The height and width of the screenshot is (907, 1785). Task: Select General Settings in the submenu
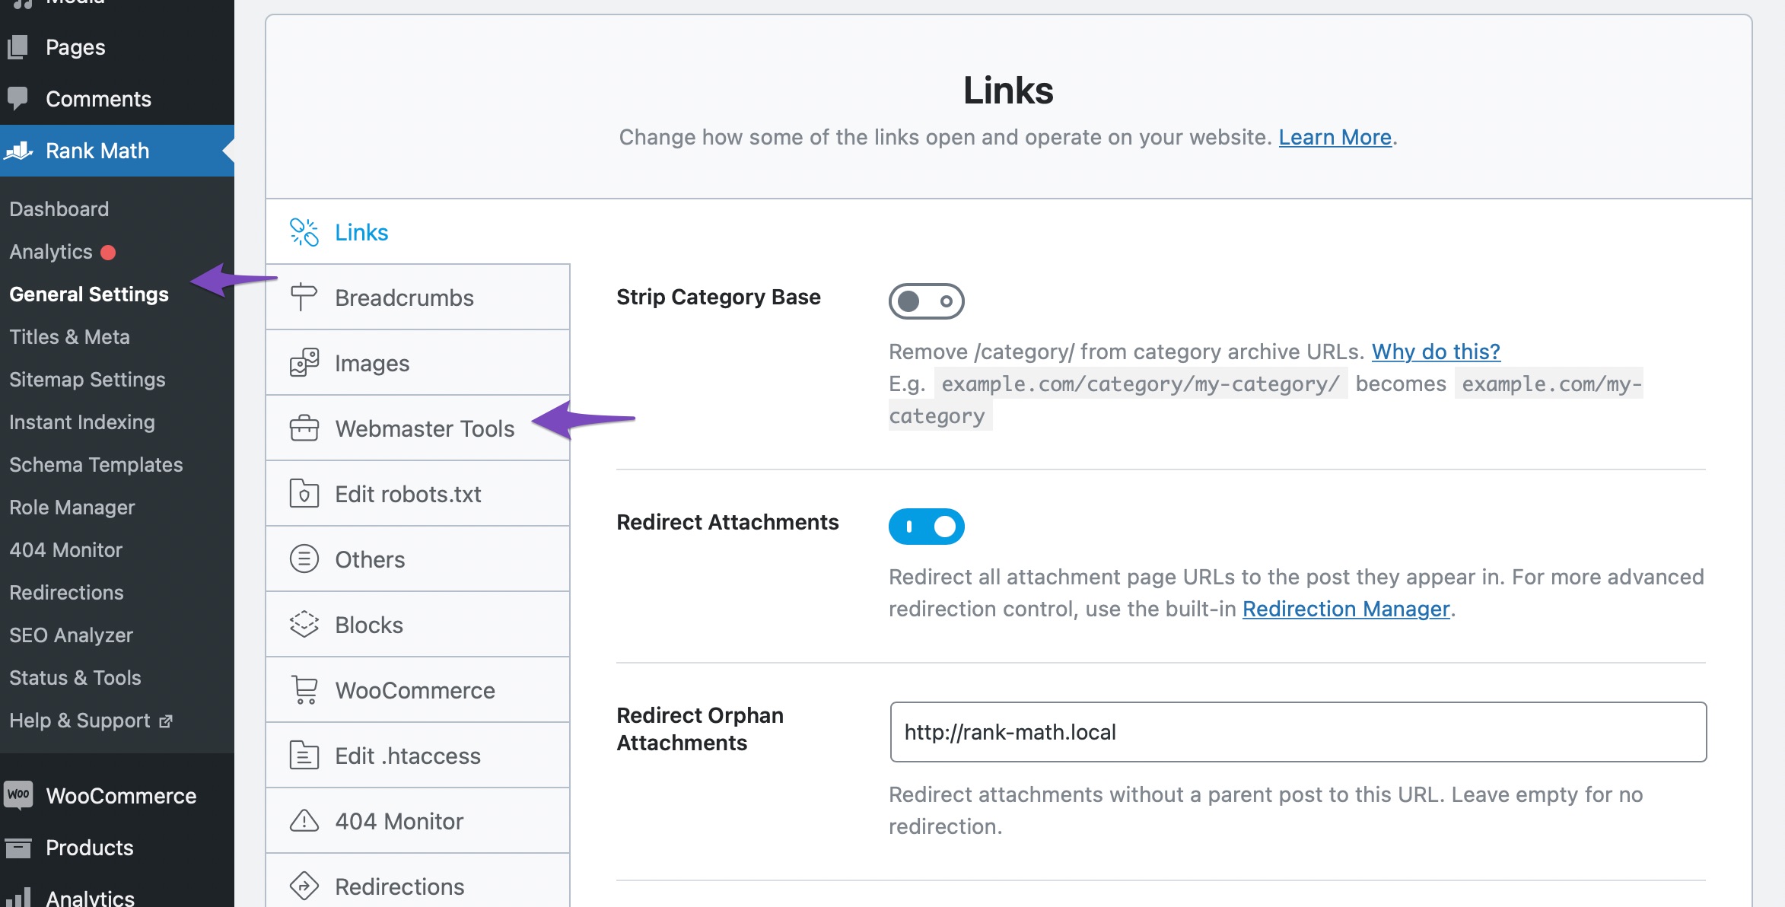pyautogui.click(x=89, y=294)
